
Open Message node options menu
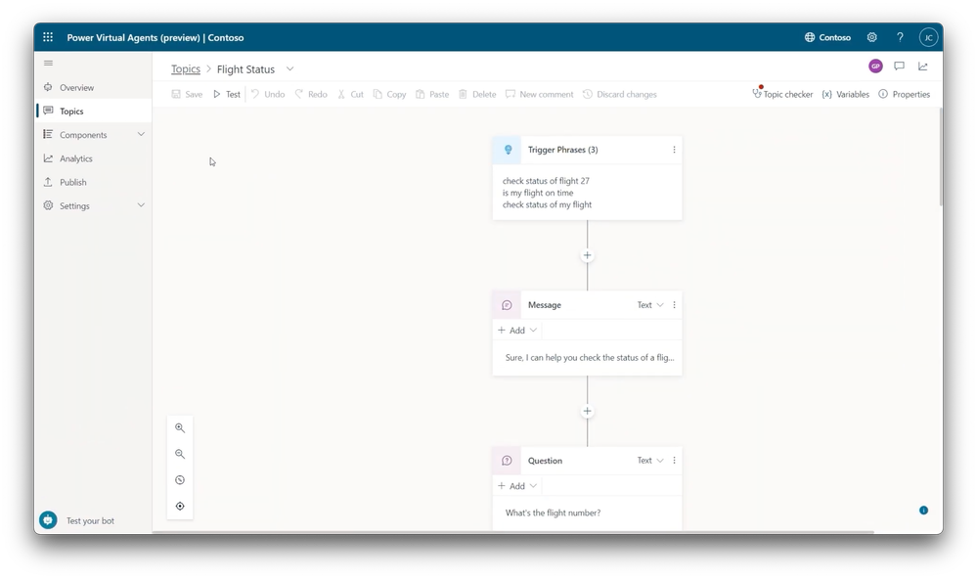(x=674, y=305)
